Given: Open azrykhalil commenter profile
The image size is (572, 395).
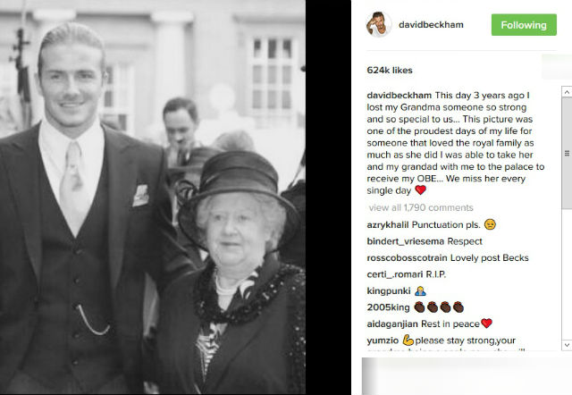Looking at the screenshot, I should 387,224.
